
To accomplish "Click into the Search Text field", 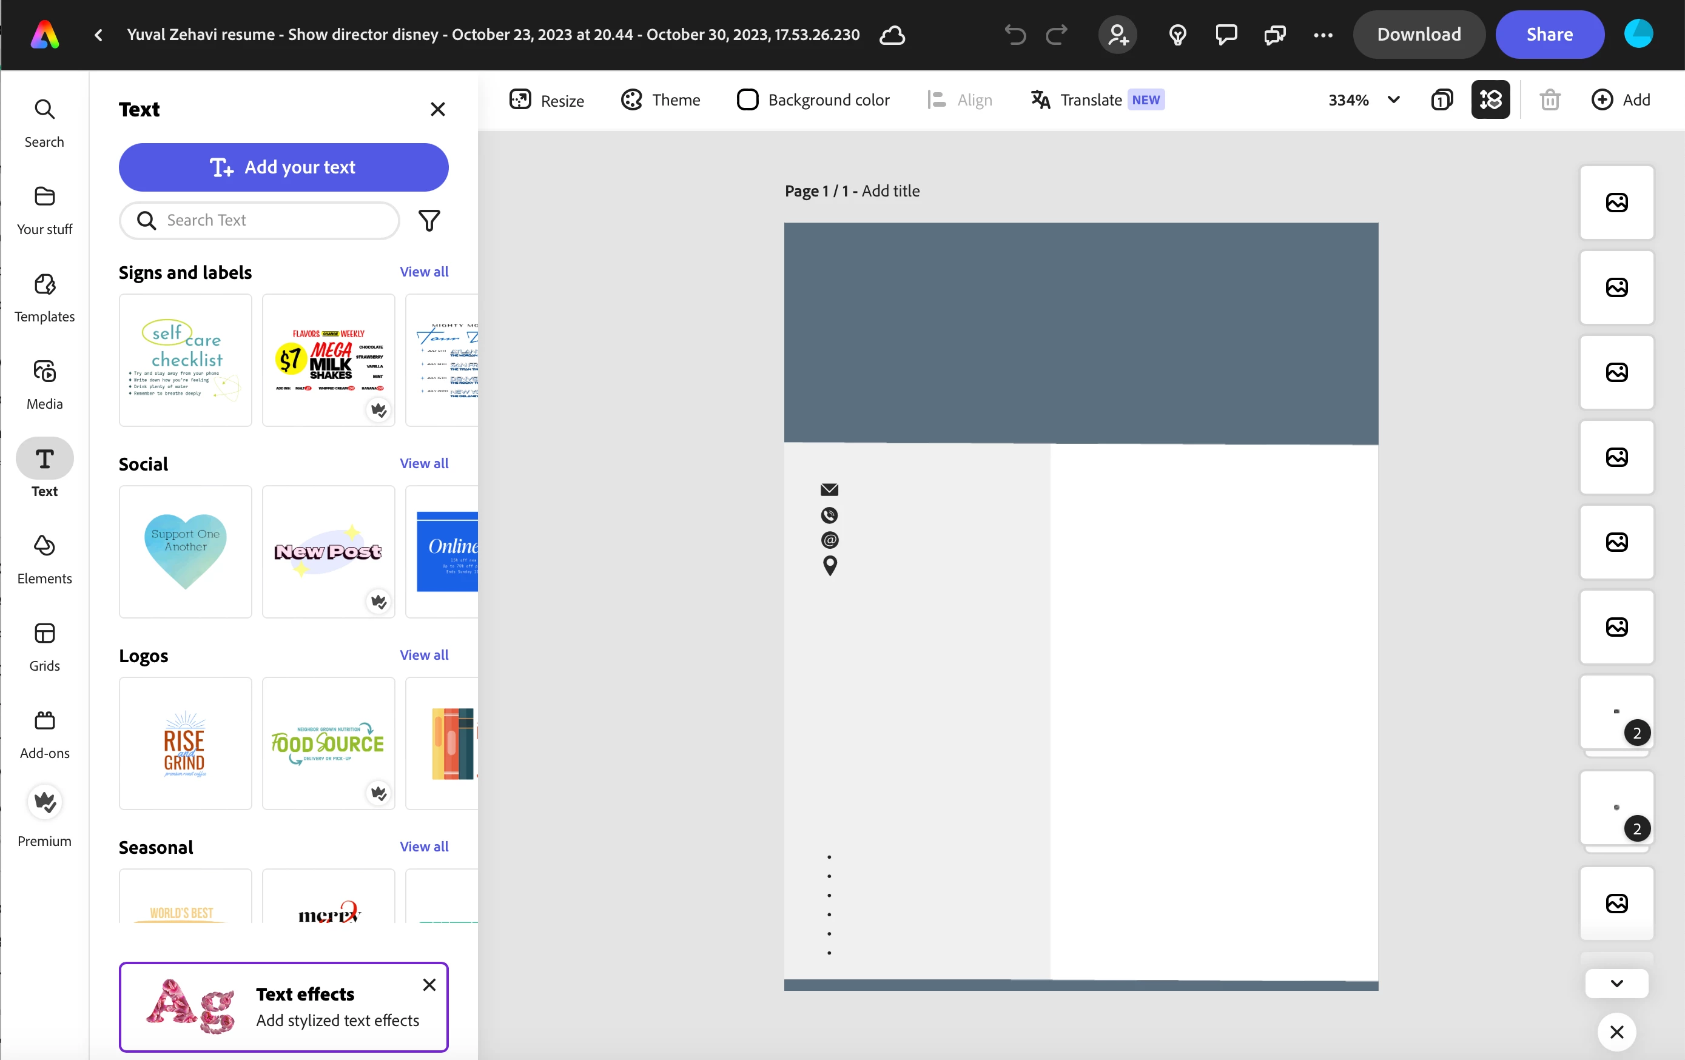I will [259, 220].
